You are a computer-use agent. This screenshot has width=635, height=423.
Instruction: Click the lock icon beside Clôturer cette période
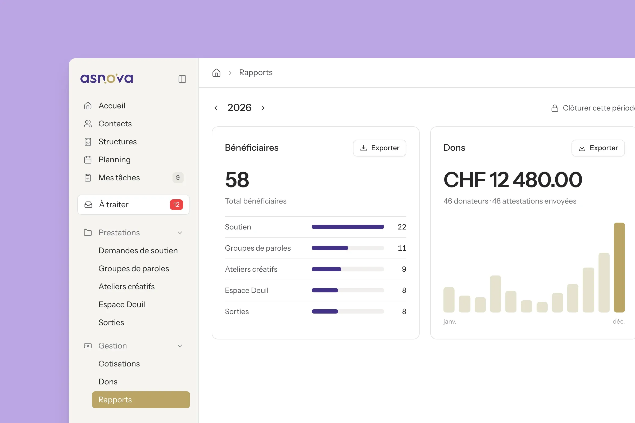pos(555,108)
